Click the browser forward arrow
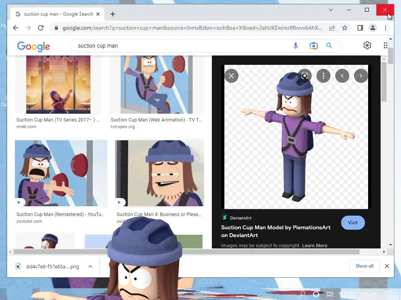The image size is (401, 300). [x=28, y=28]
